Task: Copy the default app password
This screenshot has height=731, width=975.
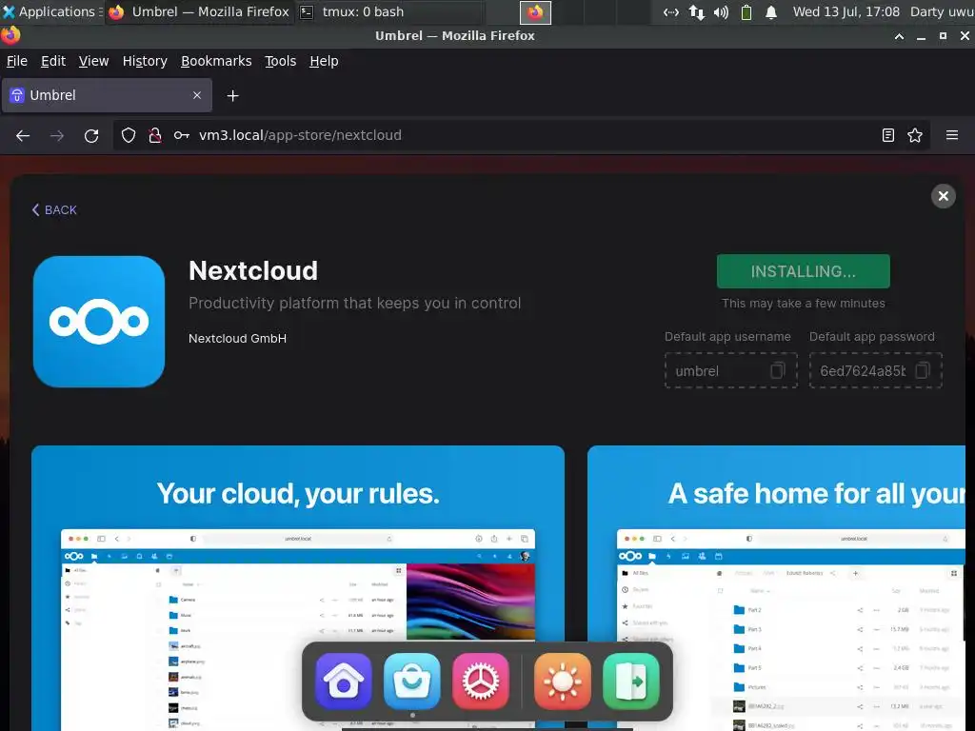Action: [x=923, y=371]
